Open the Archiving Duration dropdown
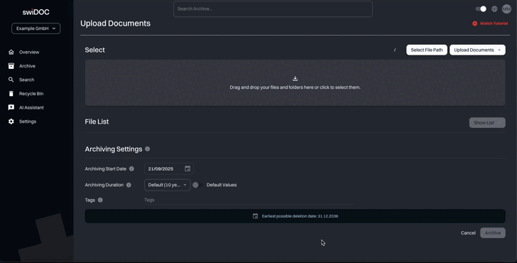Image resolution: width=517 pixels, height=263 pixels. 167,185
